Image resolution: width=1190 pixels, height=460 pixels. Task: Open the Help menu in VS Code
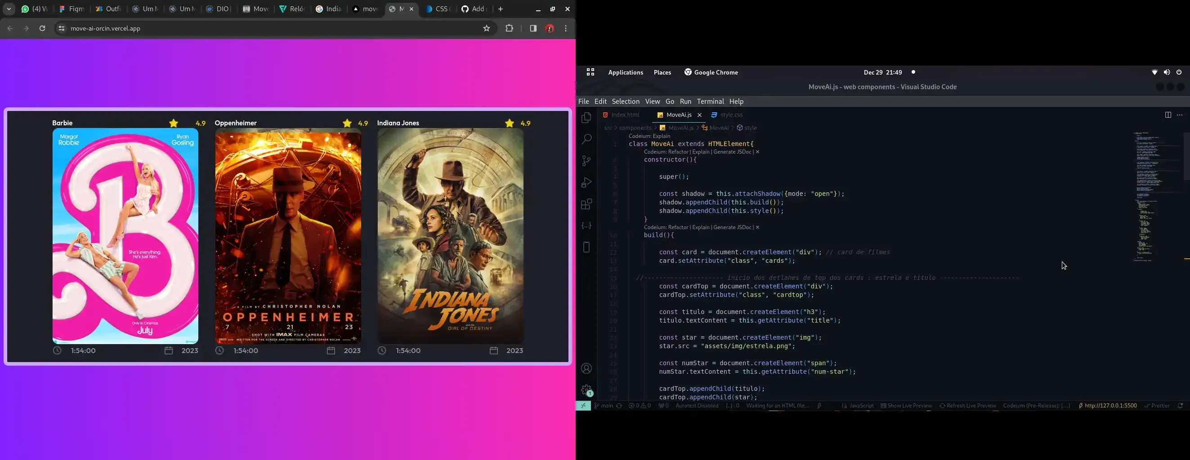coord(736,102)
